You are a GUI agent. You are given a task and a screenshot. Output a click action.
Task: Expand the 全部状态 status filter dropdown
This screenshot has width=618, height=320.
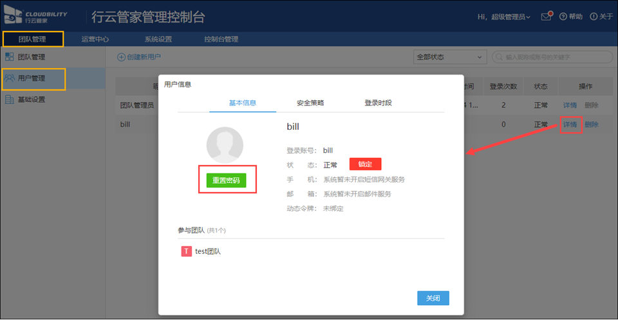click(x=450, y=57)
